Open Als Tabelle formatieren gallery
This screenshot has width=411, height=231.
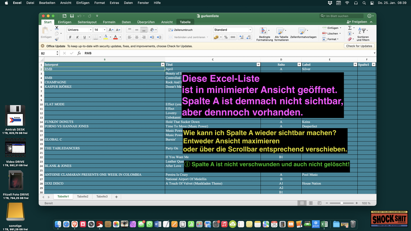pos(281,34)
